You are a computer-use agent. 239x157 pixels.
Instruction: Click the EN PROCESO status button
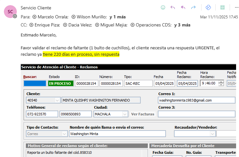(x=60, y=83)
